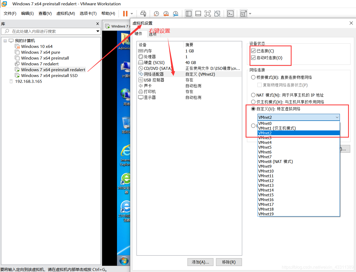Select 自定义(U) 特定虚拟网络 radio button
356x272 pixels.
pos(253,109)
